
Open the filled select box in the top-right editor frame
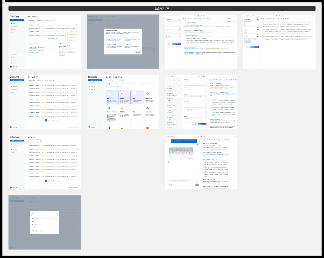pos(251,32)
